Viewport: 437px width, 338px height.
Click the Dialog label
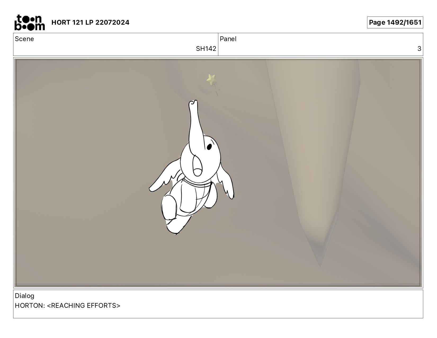point(25,296)
